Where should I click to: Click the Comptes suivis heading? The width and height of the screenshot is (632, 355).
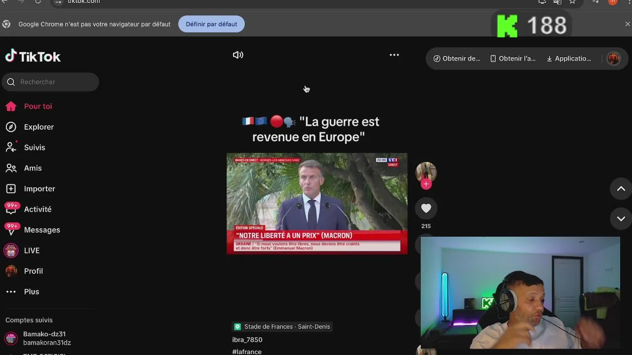(29, 320)
